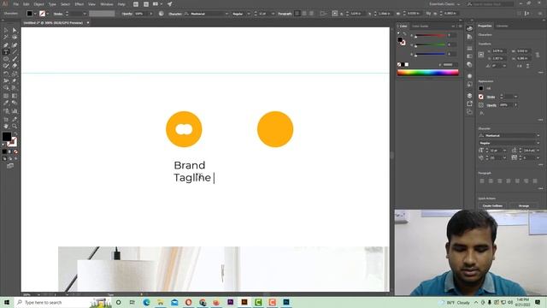Image resolution: width=547 pixels, height=308 pixels.
Task: Pick a color from the spectrum bar
Action: point(427,73)
